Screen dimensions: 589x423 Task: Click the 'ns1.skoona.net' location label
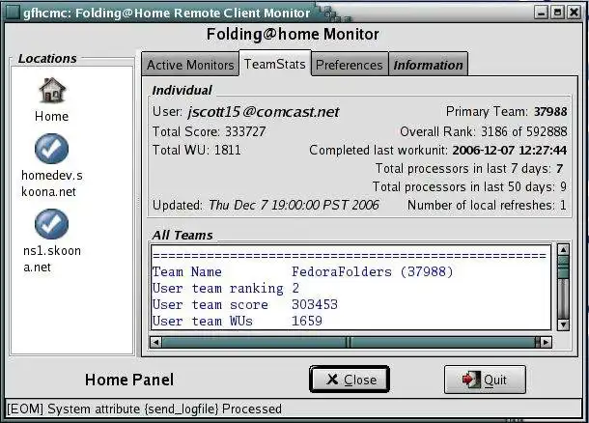coord(52,259)
